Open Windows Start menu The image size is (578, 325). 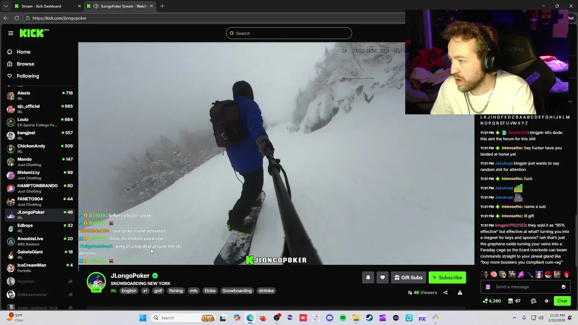(x=143, y=318)
